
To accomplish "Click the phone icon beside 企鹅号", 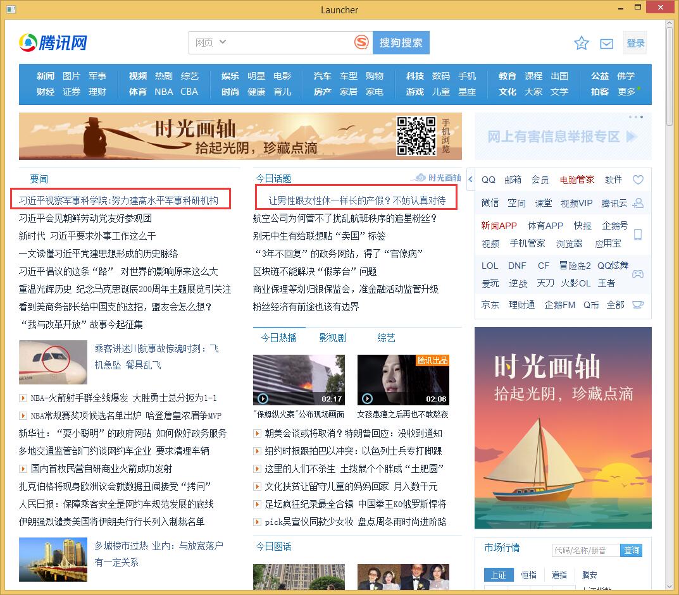I will [x=638, y=235].
